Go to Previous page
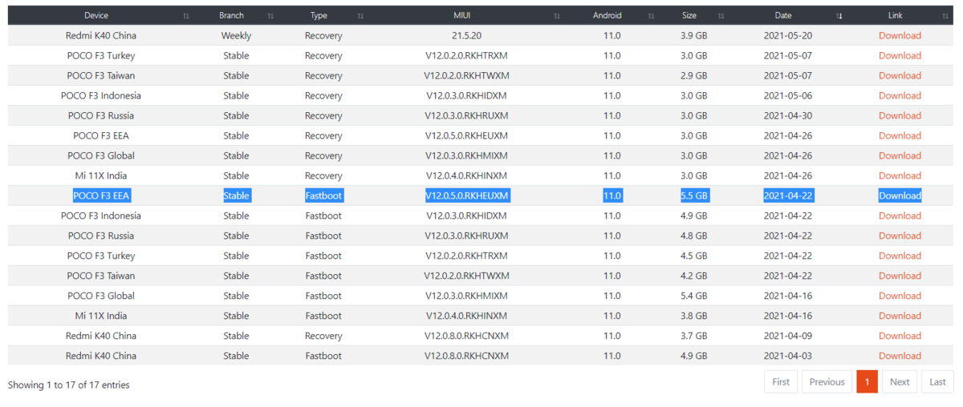This screenshot has width=963, height=407. tap(827, 381)
